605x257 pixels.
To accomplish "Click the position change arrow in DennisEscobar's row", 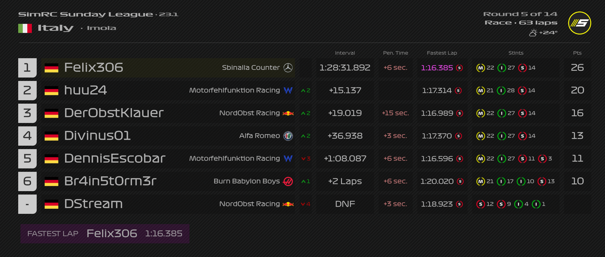I will (305, 158).
